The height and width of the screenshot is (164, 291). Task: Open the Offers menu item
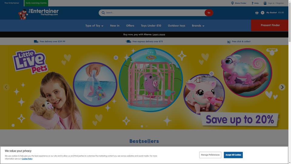pos(130,26)
